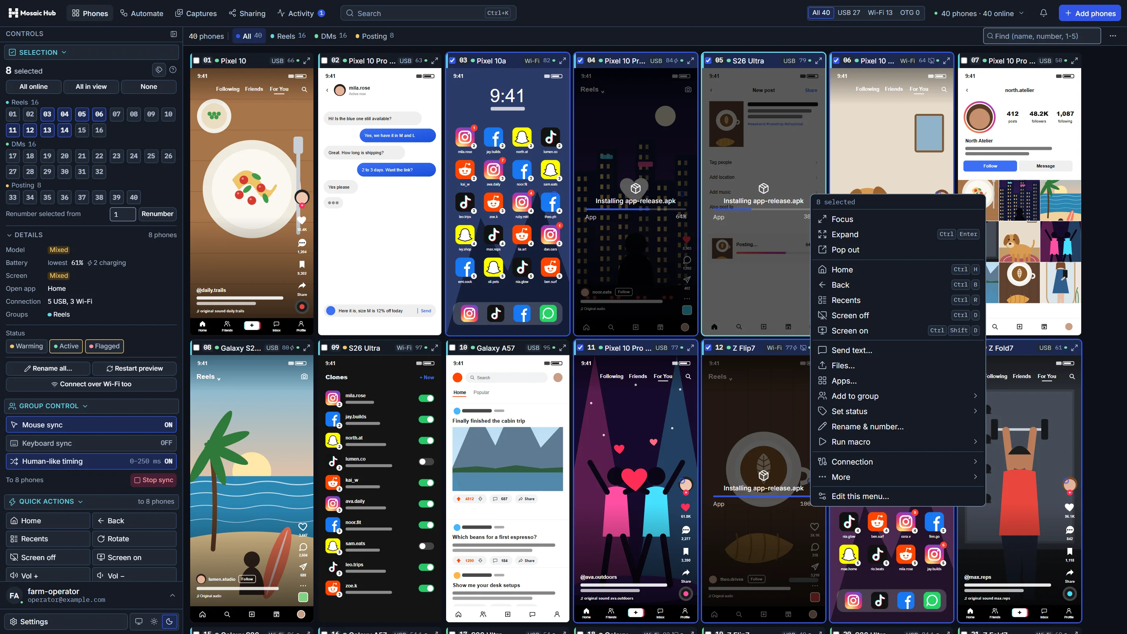Image resolution: width=1127 pixels, height=634 pixels.
Task: Expand phone 09 S26 Ultra preview
Action: (434, 348)
